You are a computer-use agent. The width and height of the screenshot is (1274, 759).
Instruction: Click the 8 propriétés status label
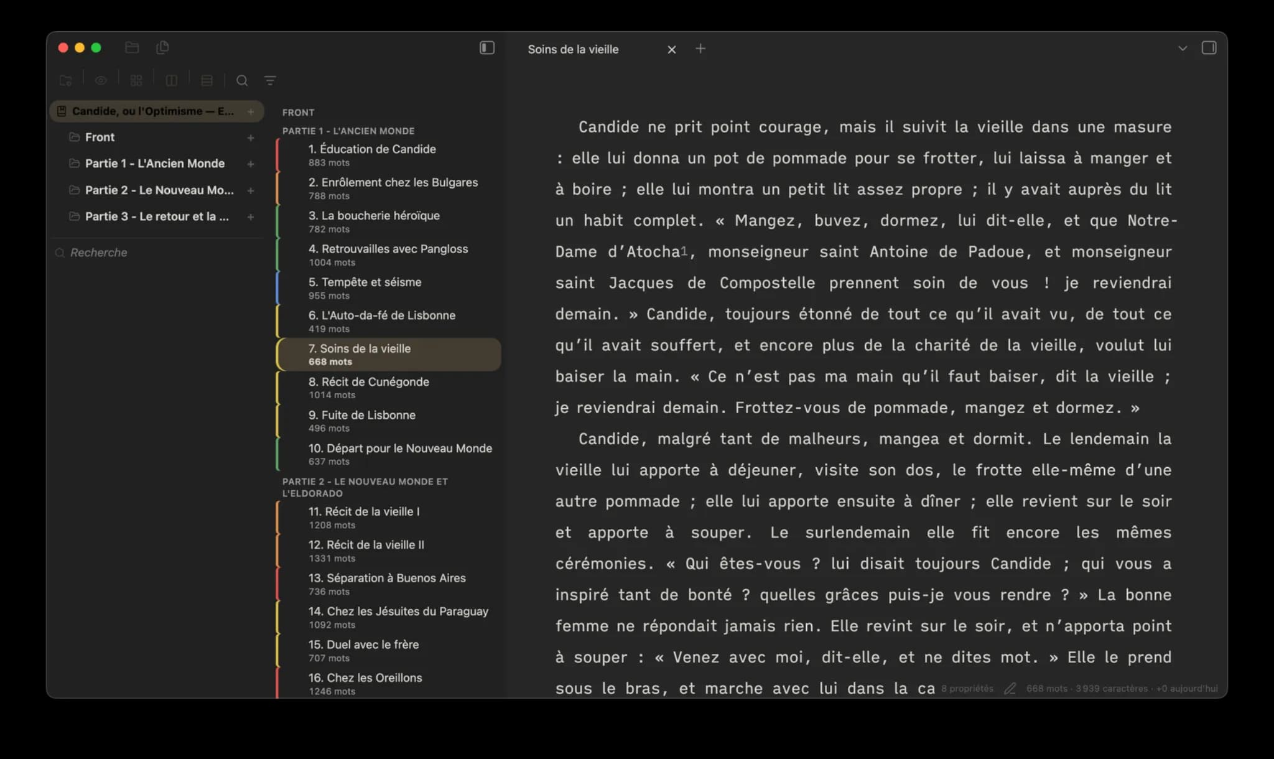point(967,688)
